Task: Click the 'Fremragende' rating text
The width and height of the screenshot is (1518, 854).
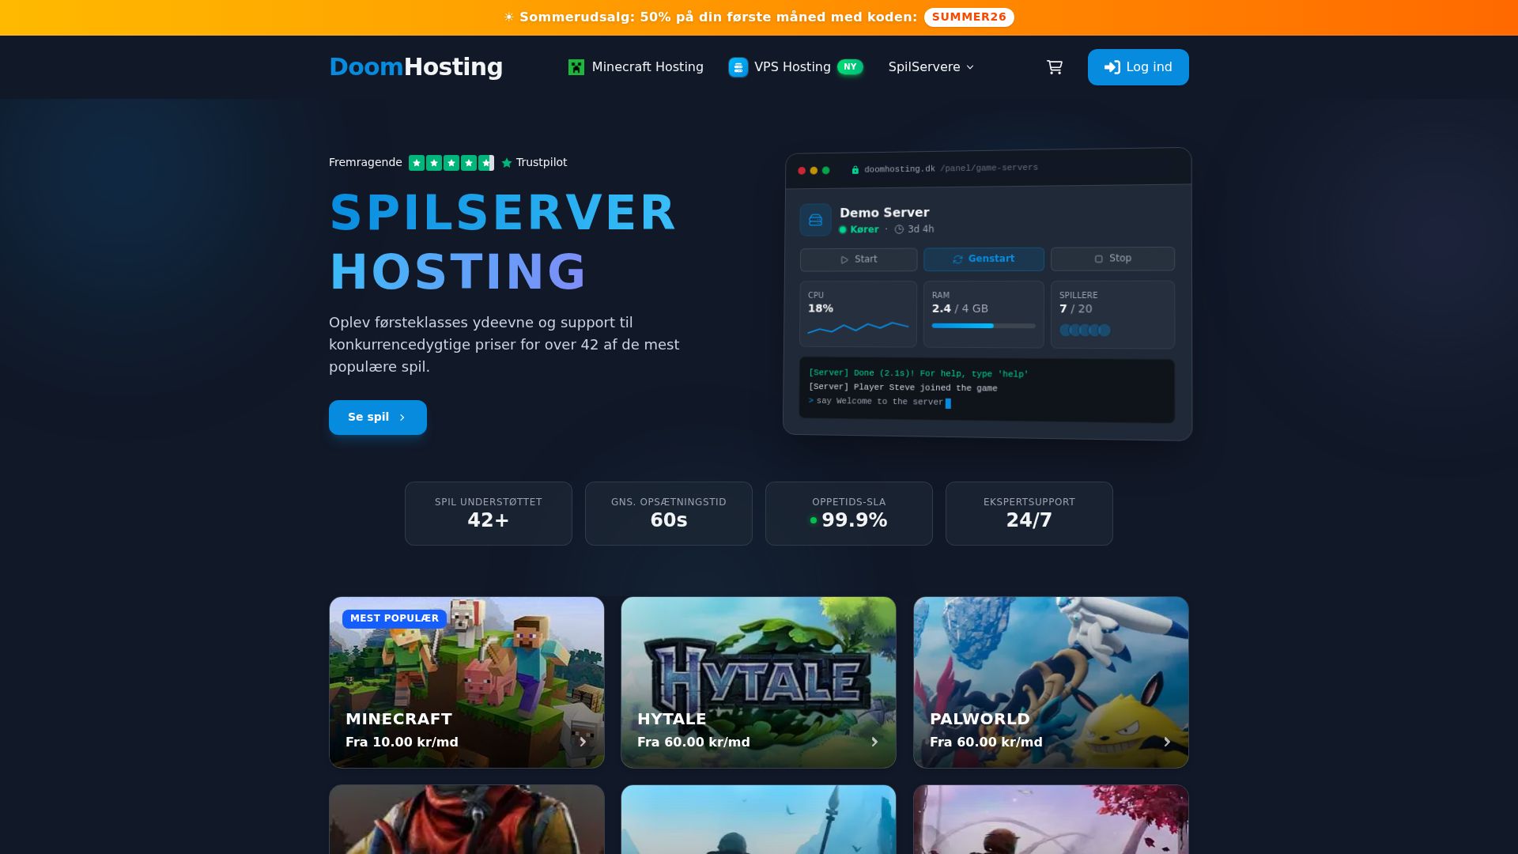Action: tap(365, 162)
